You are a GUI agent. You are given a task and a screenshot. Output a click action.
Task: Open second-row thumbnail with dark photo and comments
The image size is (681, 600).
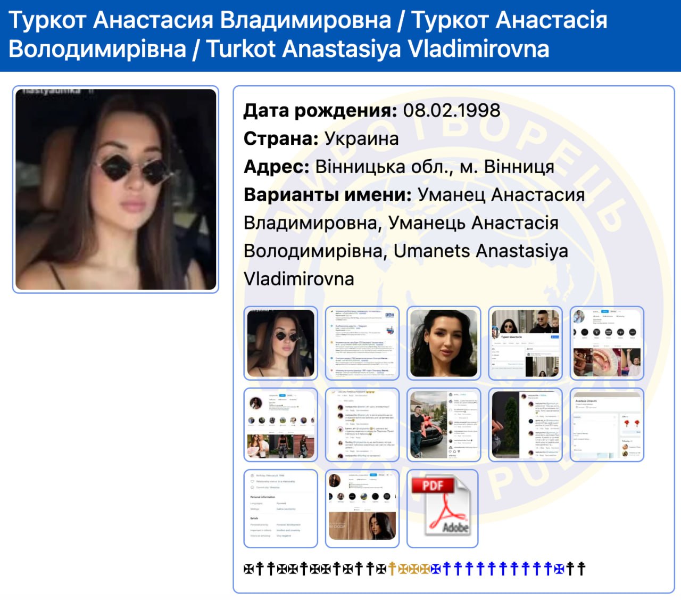pyautogui.click(x=525, y=424)
